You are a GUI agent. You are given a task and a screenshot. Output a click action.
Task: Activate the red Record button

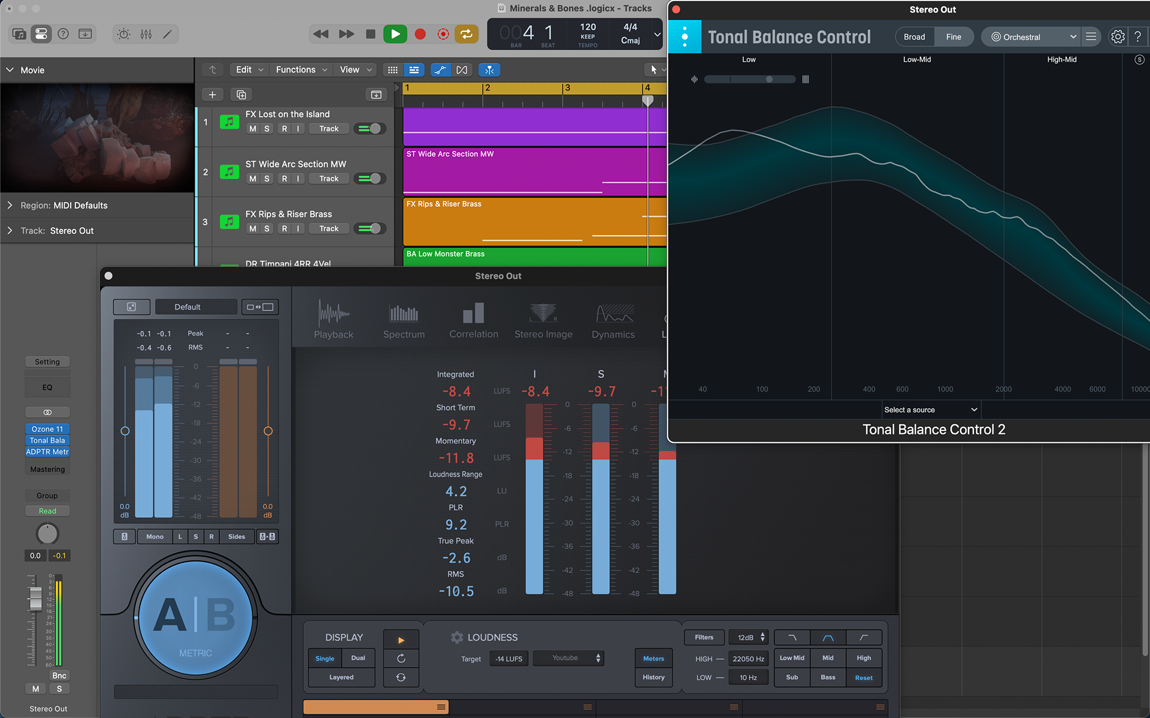tap(420, 34)
